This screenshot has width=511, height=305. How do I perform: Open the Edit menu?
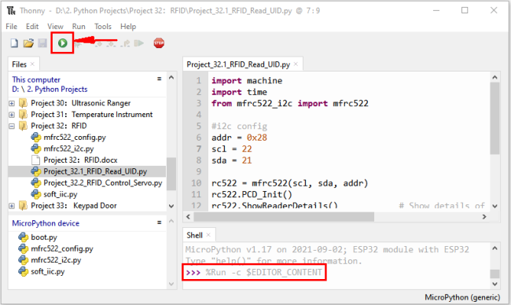tap(32, 27)
